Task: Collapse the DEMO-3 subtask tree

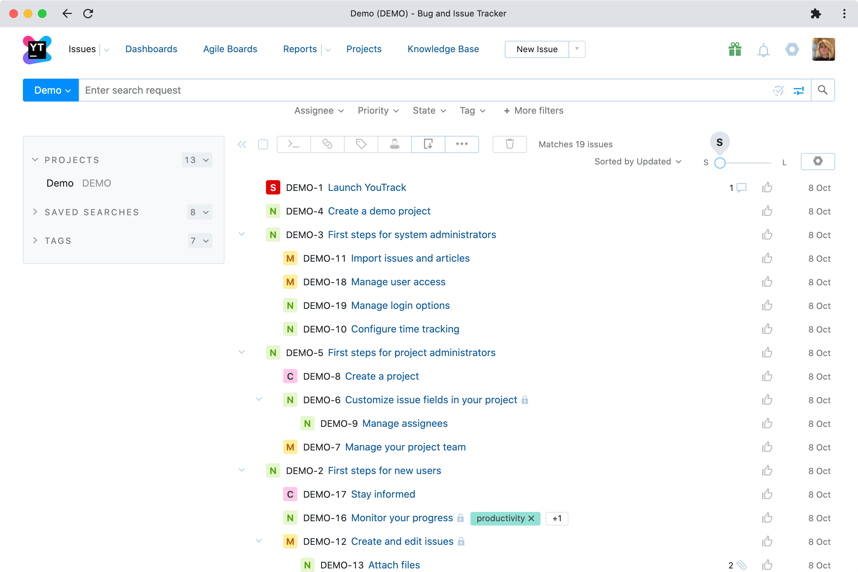Action: point(242,234)
